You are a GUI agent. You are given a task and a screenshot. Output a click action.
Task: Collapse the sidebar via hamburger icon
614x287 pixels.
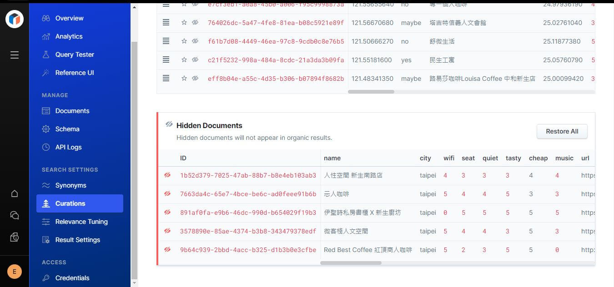[14, 55]
